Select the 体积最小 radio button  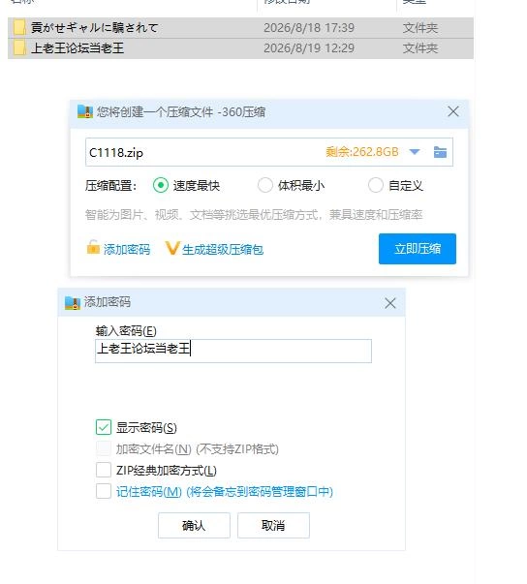(x=265, y=185)
